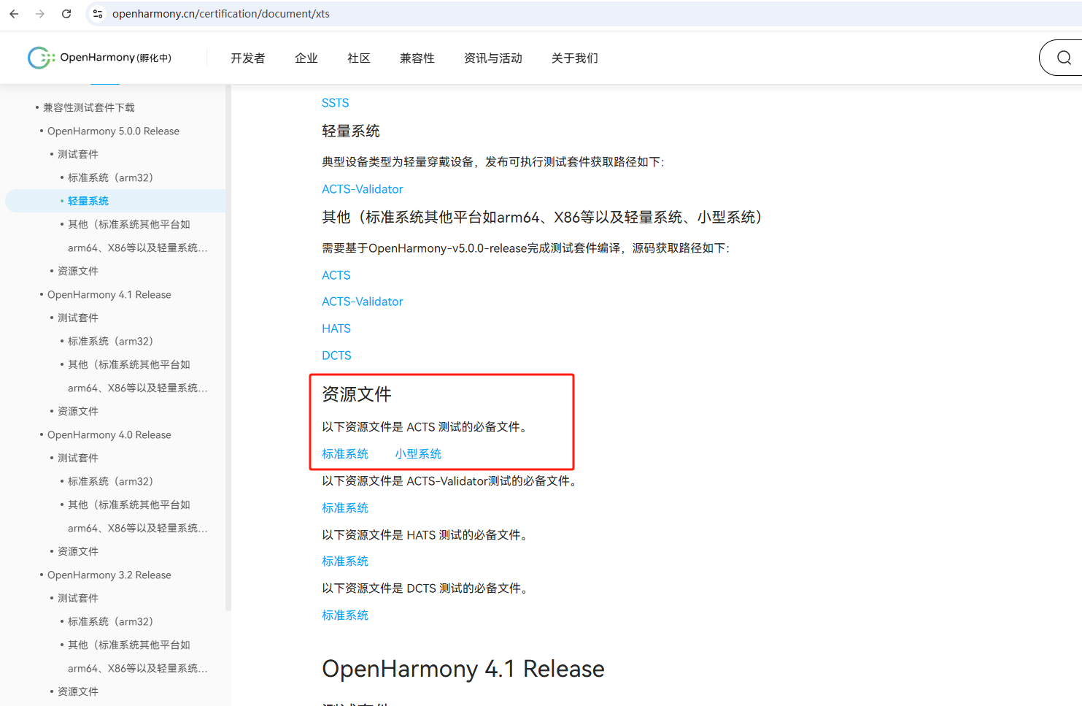Click the address bar URL field

coord(584,14)
